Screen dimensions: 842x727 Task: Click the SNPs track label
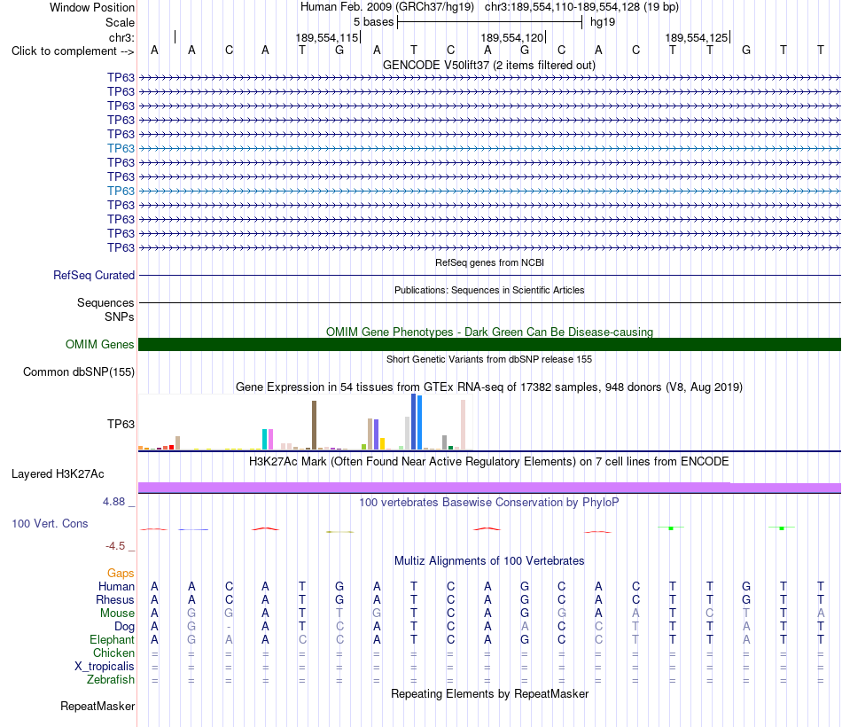(120, 317)
